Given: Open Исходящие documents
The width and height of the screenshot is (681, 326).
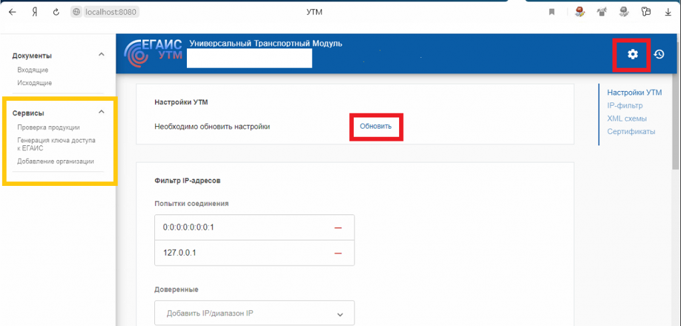Looking at the screenshot, I should click(x=35, y=83).
